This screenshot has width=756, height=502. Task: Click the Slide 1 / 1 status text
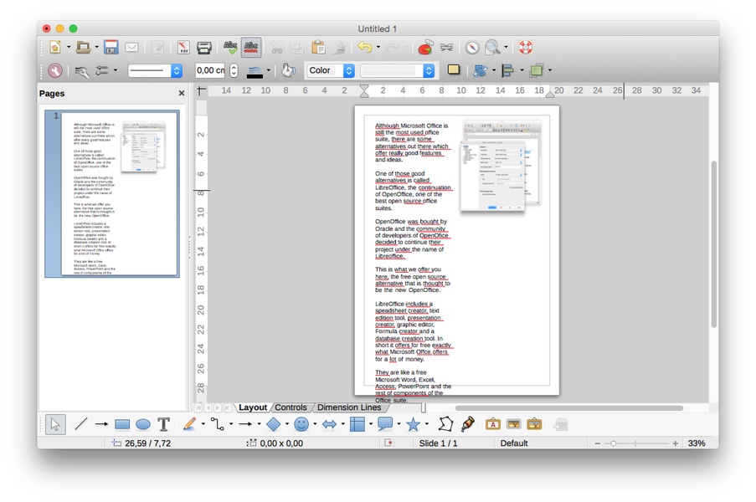point(438,443)
